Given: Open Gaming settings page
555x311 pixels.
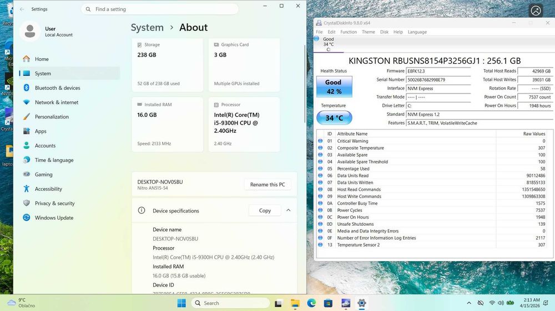Looking at the screenshot, I should coord(69,174).
